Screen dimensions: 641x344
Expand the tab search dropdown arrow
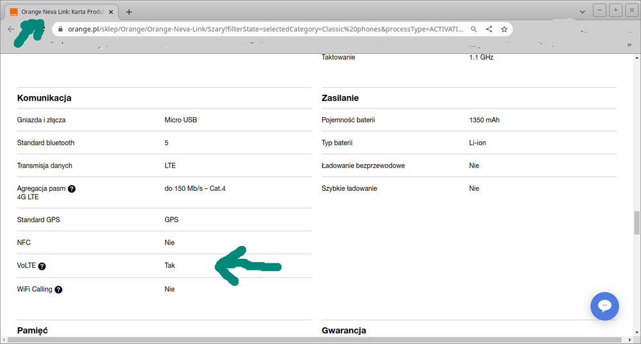582,12
